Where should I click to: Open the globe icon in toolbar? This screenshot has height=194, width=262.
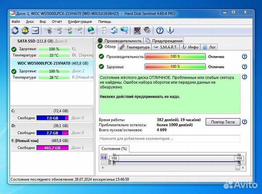[91, 30]
